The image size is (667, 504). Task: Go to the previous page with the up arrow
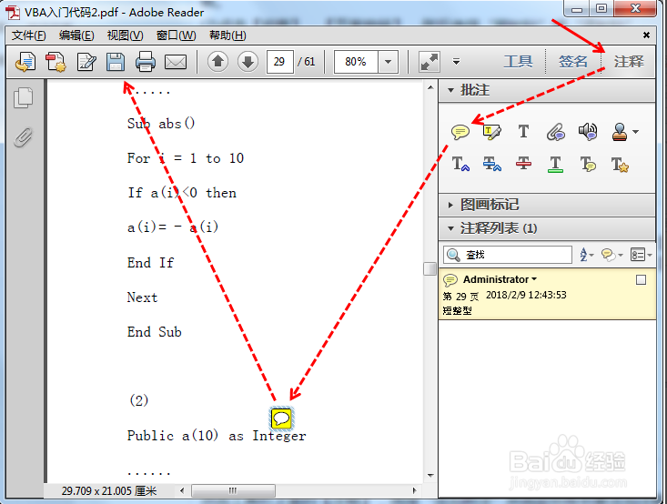217,62
